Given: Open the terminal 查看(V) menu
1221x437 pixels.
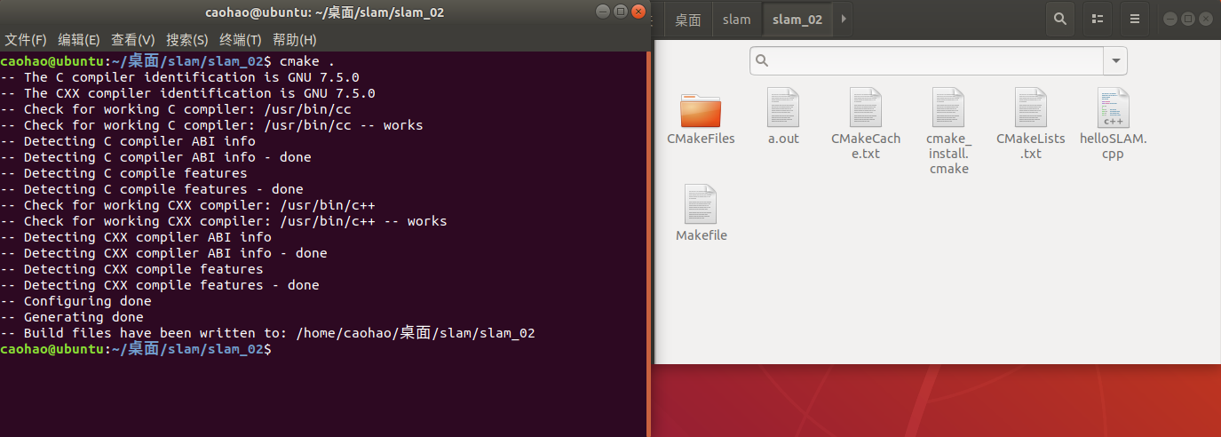Looking at the screenshot, I should click(133, 40).
